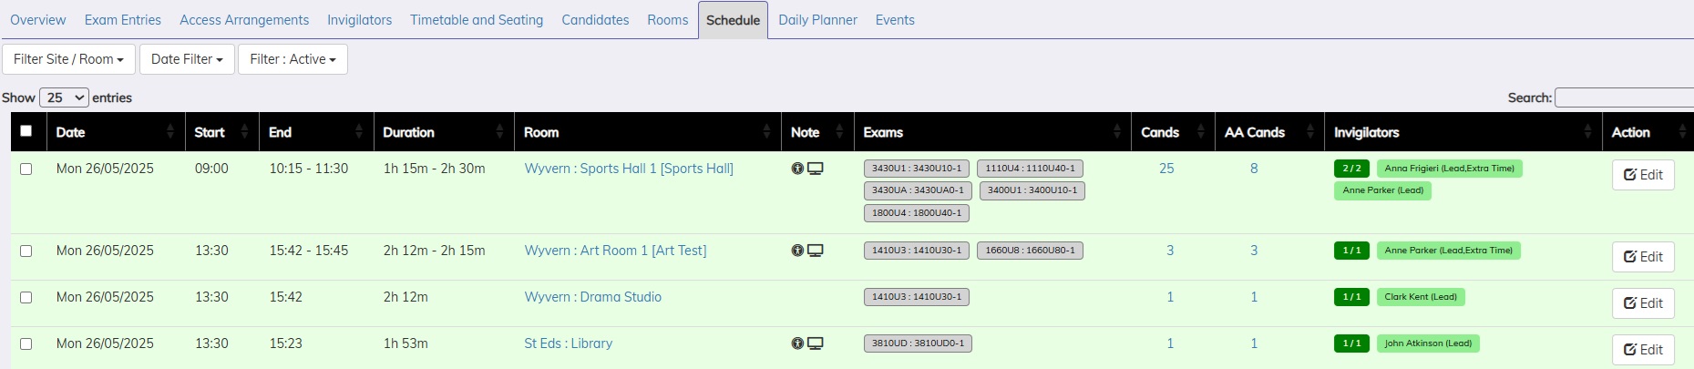Select the checkbox for the Drama Studio row
The width and height of the screenshot is (1694, 369).
(x=26, y=297)
